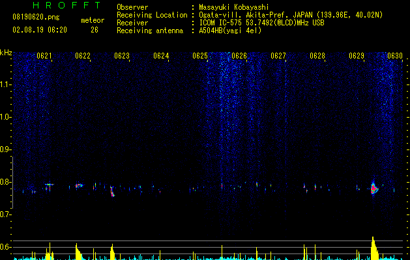
Task: Click the meteor echo trail after 0622
Action: [x=112, y=191]
